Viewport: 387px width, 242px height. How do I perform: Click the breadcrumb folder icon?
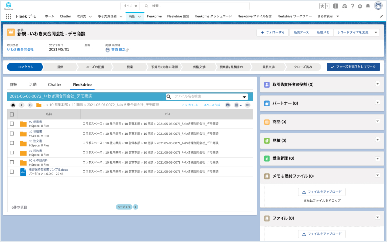39,105
